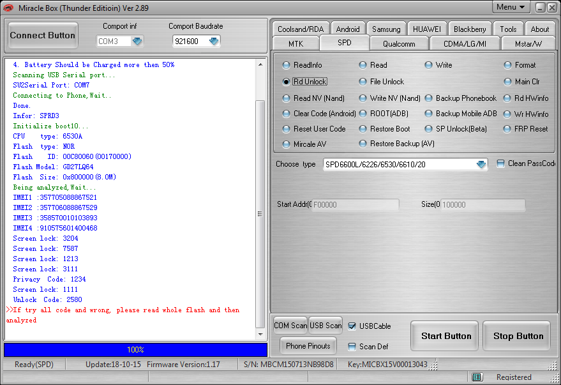561x385 pixels.
Task: Click the 100% blue progress bar
Action: pyautogui.click(x=135, y=350)
